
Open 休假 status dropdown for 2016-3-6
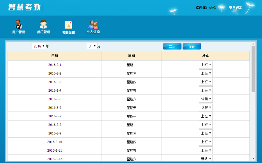click(x=206, y=107)
